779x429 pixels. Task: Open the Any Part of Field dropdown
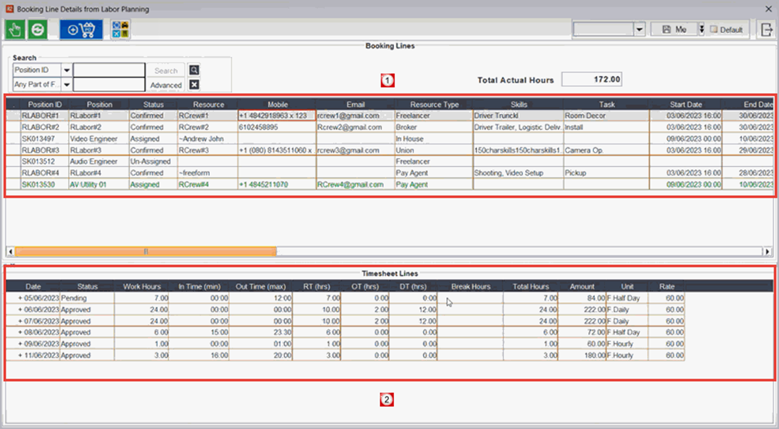click(67, 85)
